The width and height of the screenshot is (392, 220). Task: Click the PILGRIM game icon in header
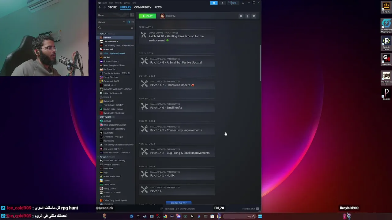coord(163,16)
